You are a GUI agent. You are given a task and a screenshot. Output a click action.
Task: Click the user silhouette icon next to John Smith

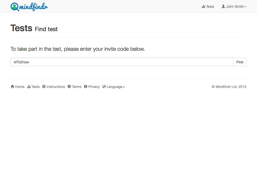coord(223,6)
